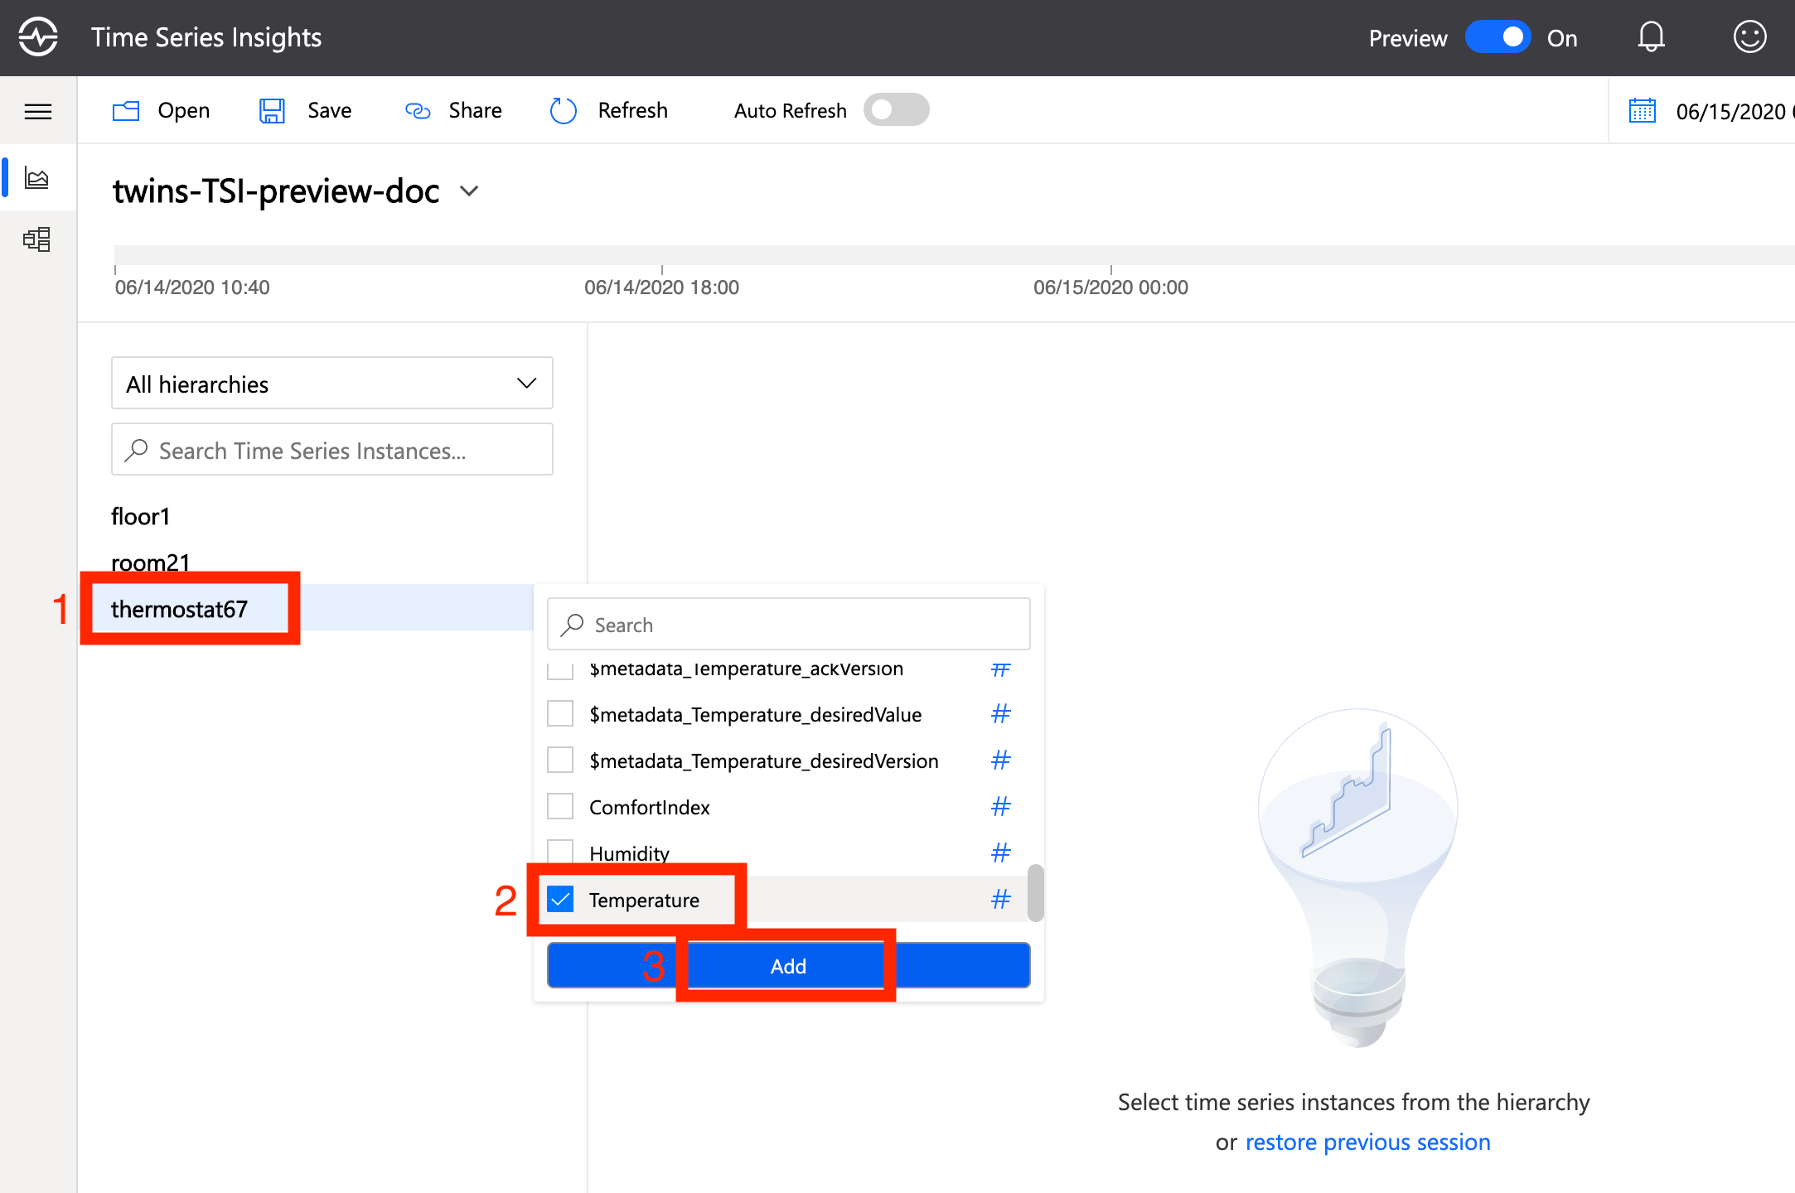Click the Add button
Image resolution: width=1795 pixels, height=1193 pixels.
click(x=788, y=965)
